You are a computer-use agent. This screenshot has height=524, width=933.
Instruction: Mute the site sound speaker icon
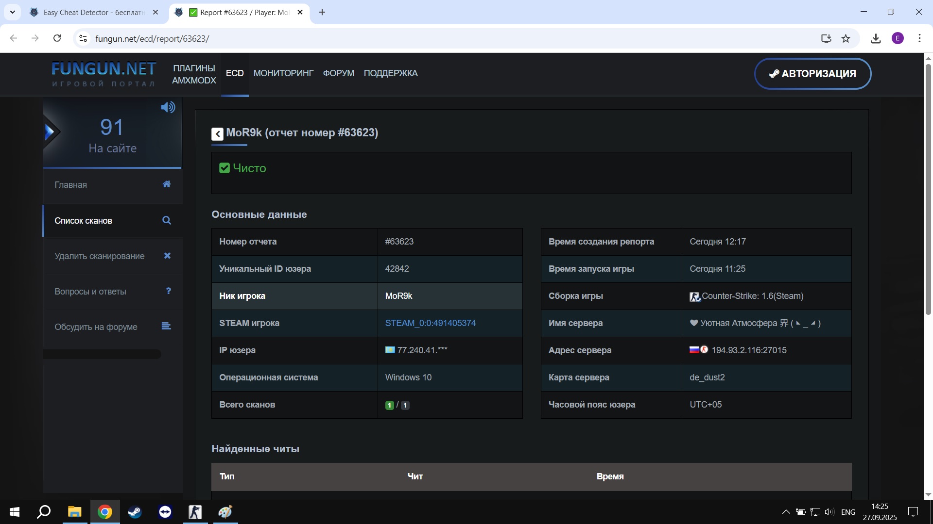pyautogui.click(x=168, y=107)
